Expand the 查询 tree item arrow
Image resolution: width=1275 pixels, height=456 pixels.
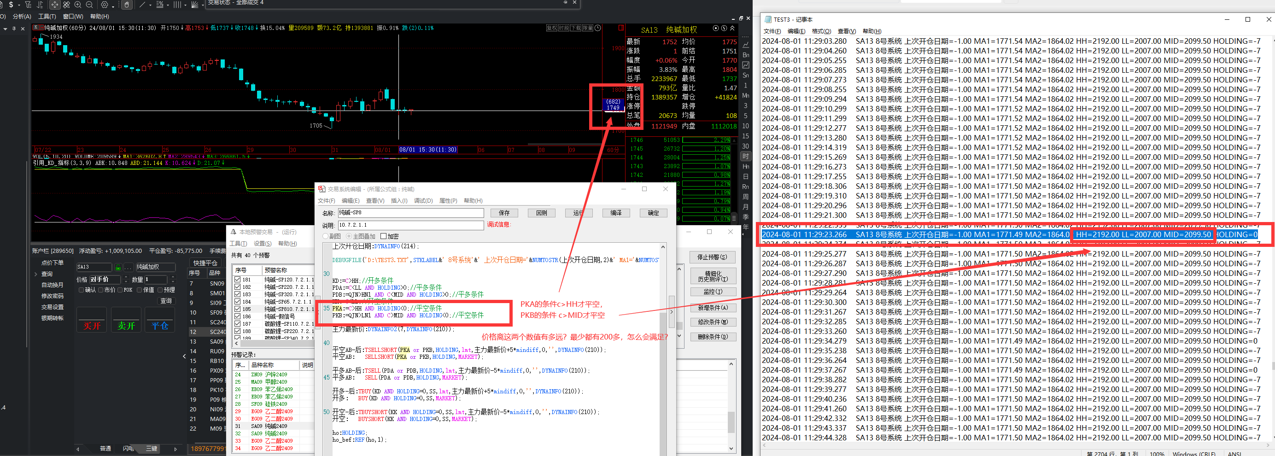point(35,274)
